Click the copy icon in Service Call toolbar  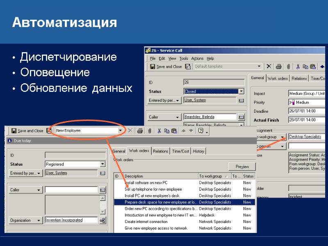305,66
